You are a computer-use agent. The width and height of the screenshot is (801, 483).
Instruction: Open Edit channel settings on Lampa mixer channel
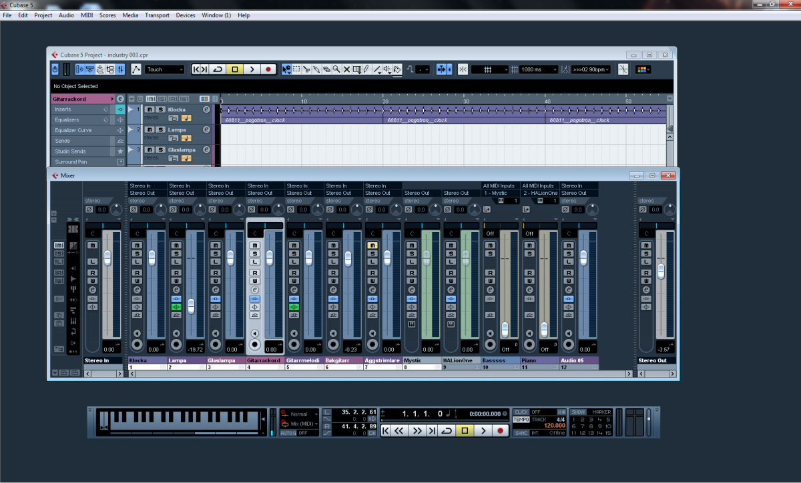click(x=176, y=290)
